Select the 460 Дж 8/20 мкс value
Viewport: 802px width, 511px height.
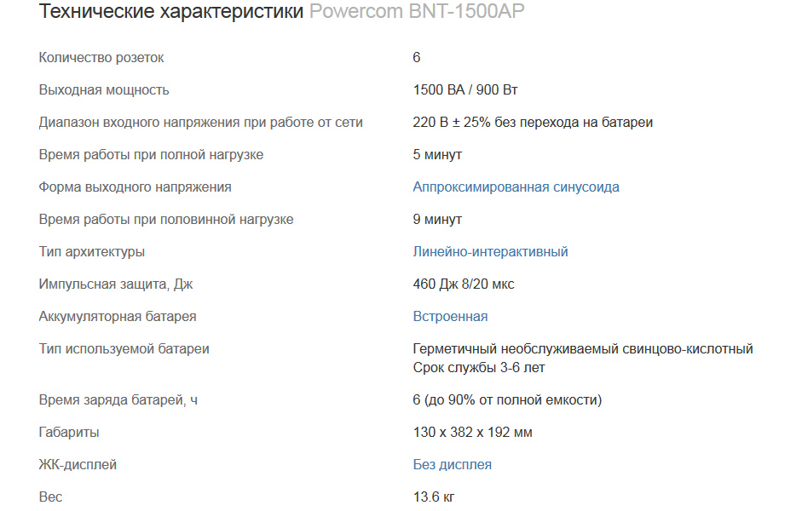(x=464, y=284)
